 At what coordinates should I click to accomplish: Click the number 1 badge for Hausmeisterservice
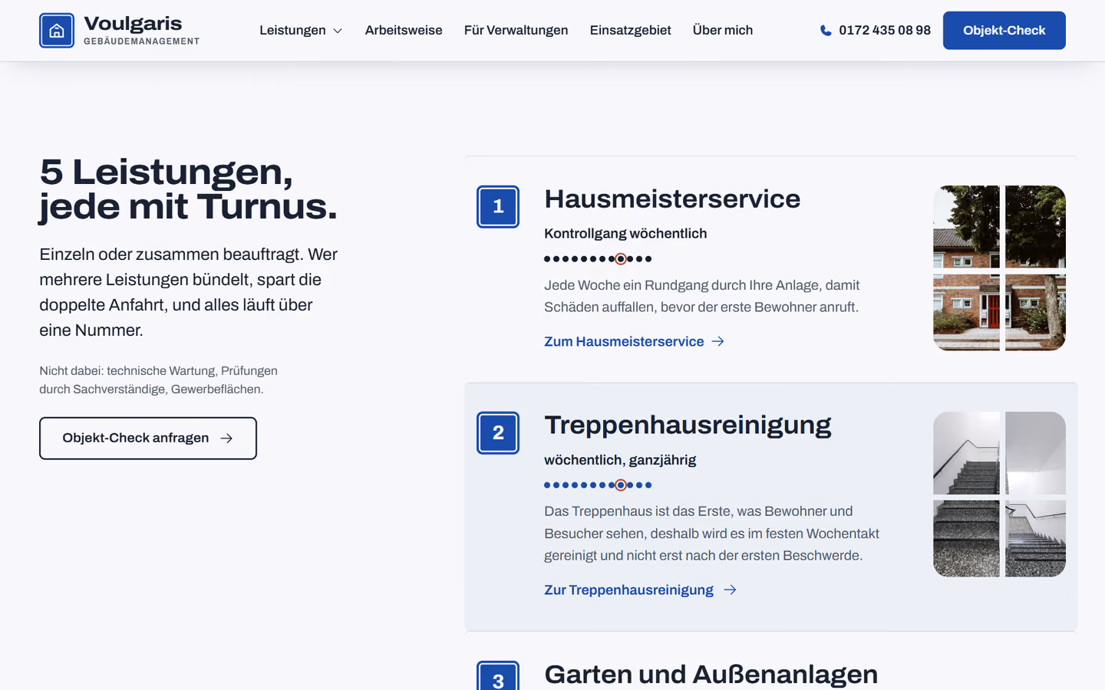pos(498,207)
